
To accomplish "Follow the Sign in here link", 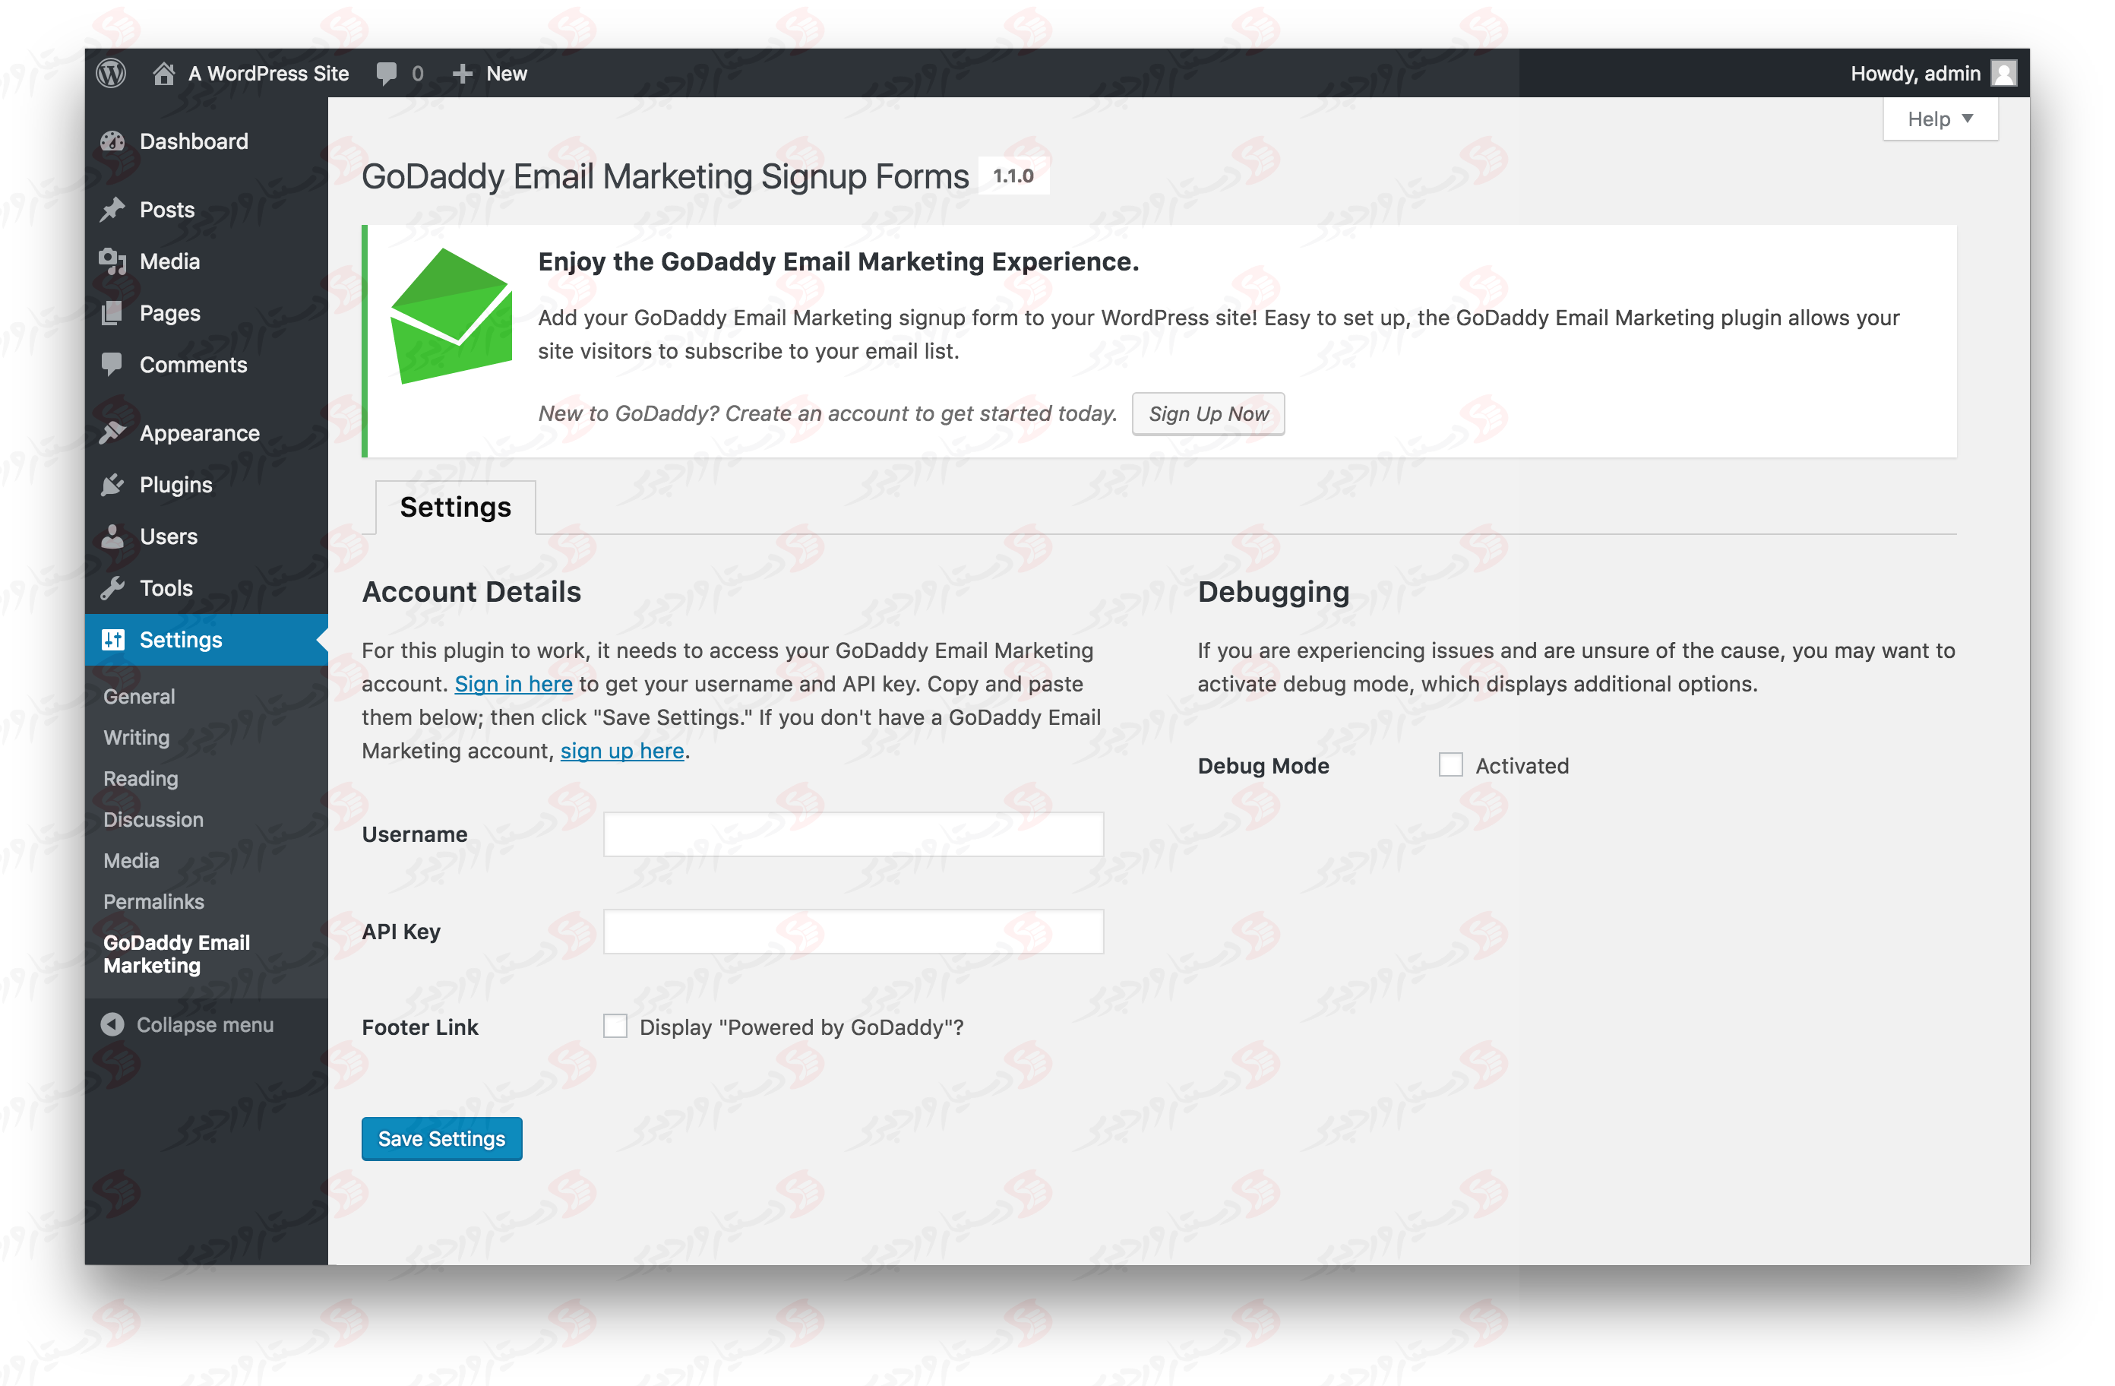I will pos(514,684).
